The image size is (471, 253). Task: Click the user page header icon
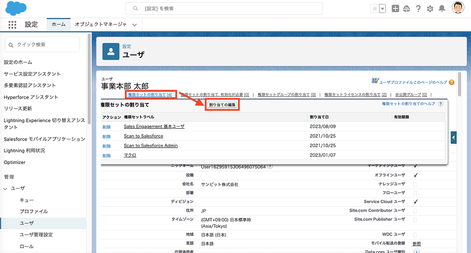tap(111, 52)
